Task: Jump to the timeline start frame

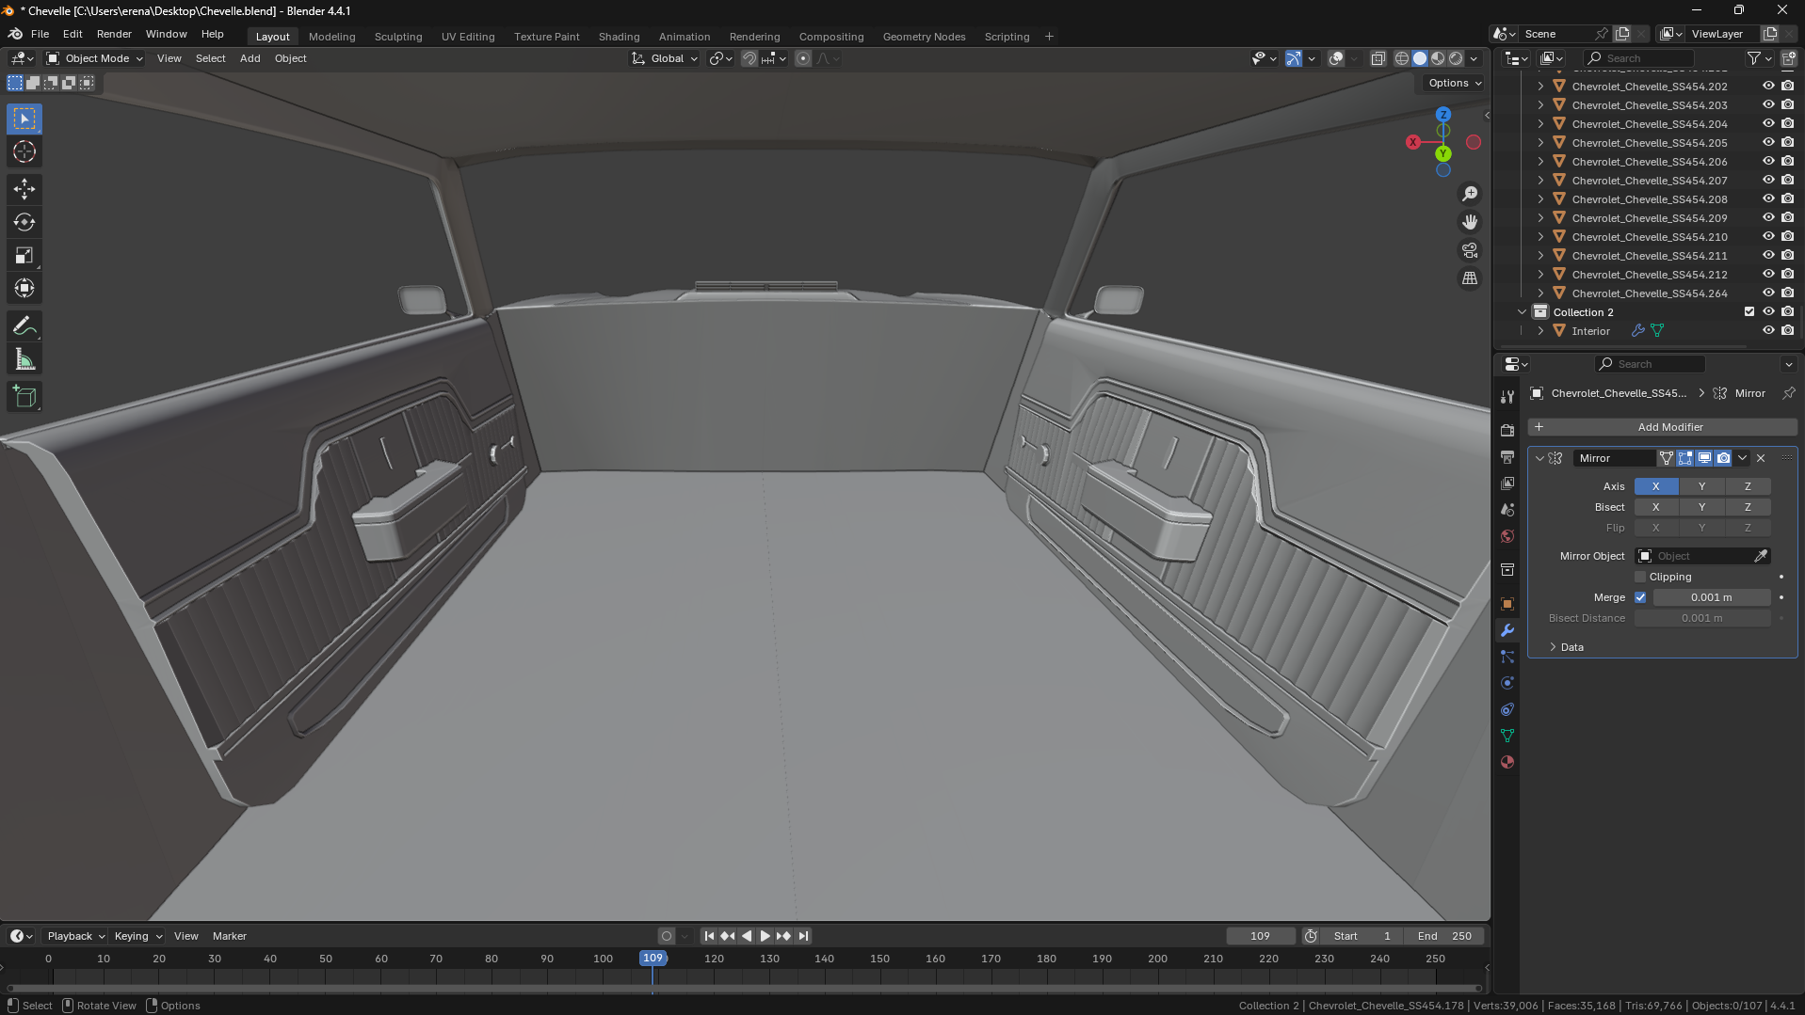Action: 709,936
